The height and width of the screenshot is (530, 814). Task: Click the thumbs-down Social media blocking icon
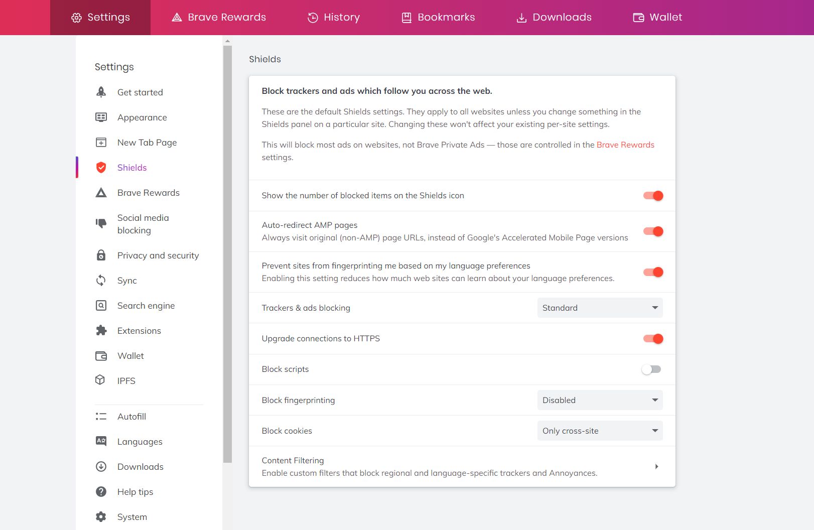(x=101, y=223)
